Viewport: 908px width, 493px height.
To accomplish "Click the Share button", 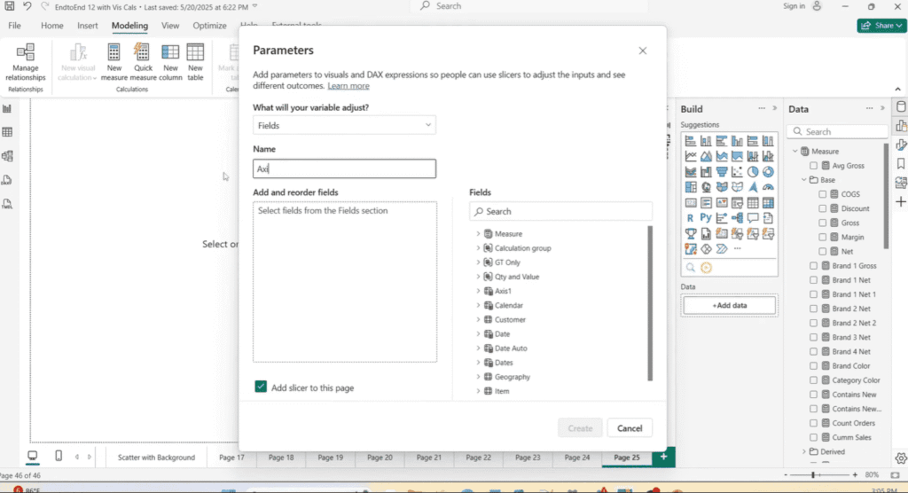I will tap(881, 26).
